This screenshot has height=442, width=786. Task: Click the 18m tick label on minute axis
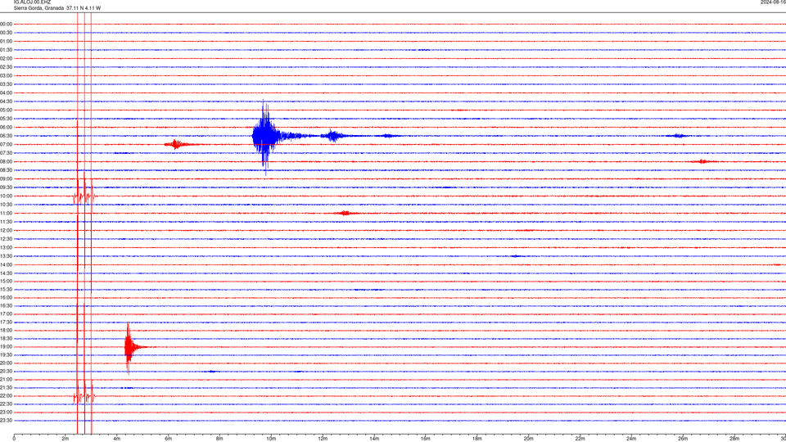(477, 439)
